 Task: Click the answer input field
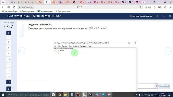(x=147, y=86)
